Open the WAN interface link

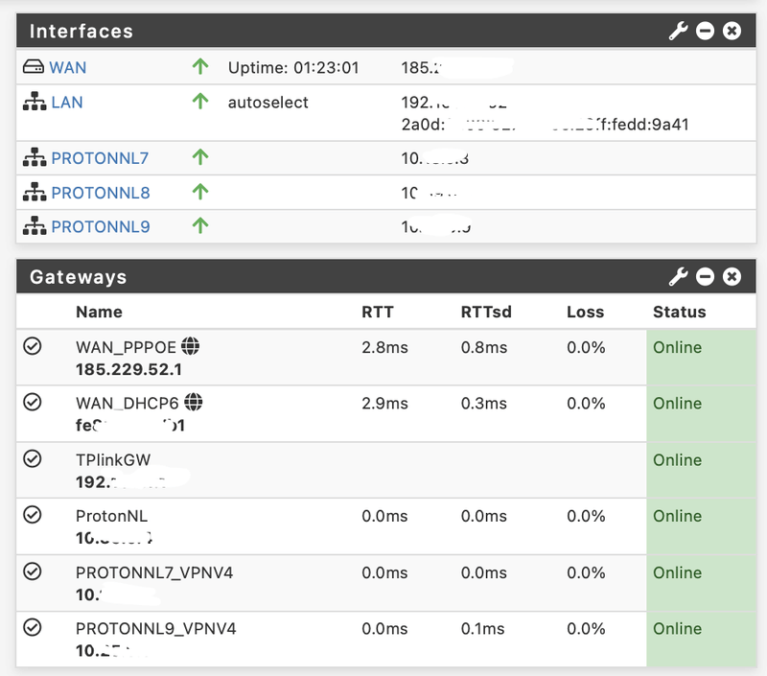coord(67,68)
